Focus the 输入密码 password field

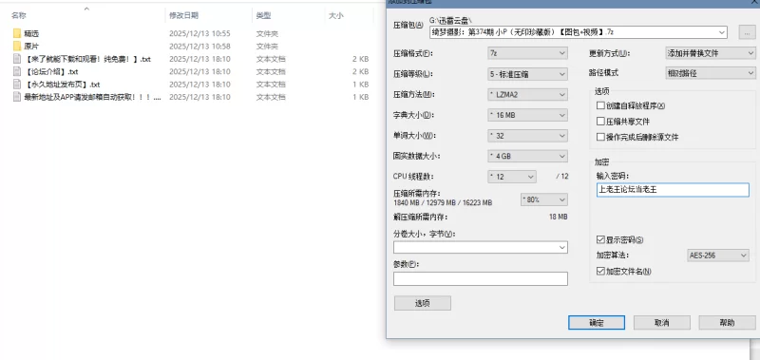pyautogui.click(x=673, y=190)
